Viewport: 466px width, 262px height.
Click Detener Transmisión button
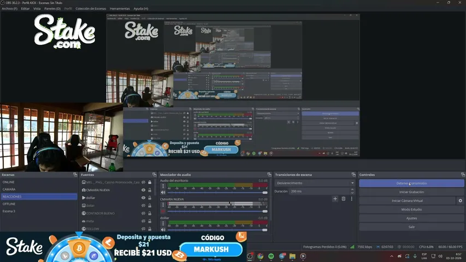[x=411, y=183]
